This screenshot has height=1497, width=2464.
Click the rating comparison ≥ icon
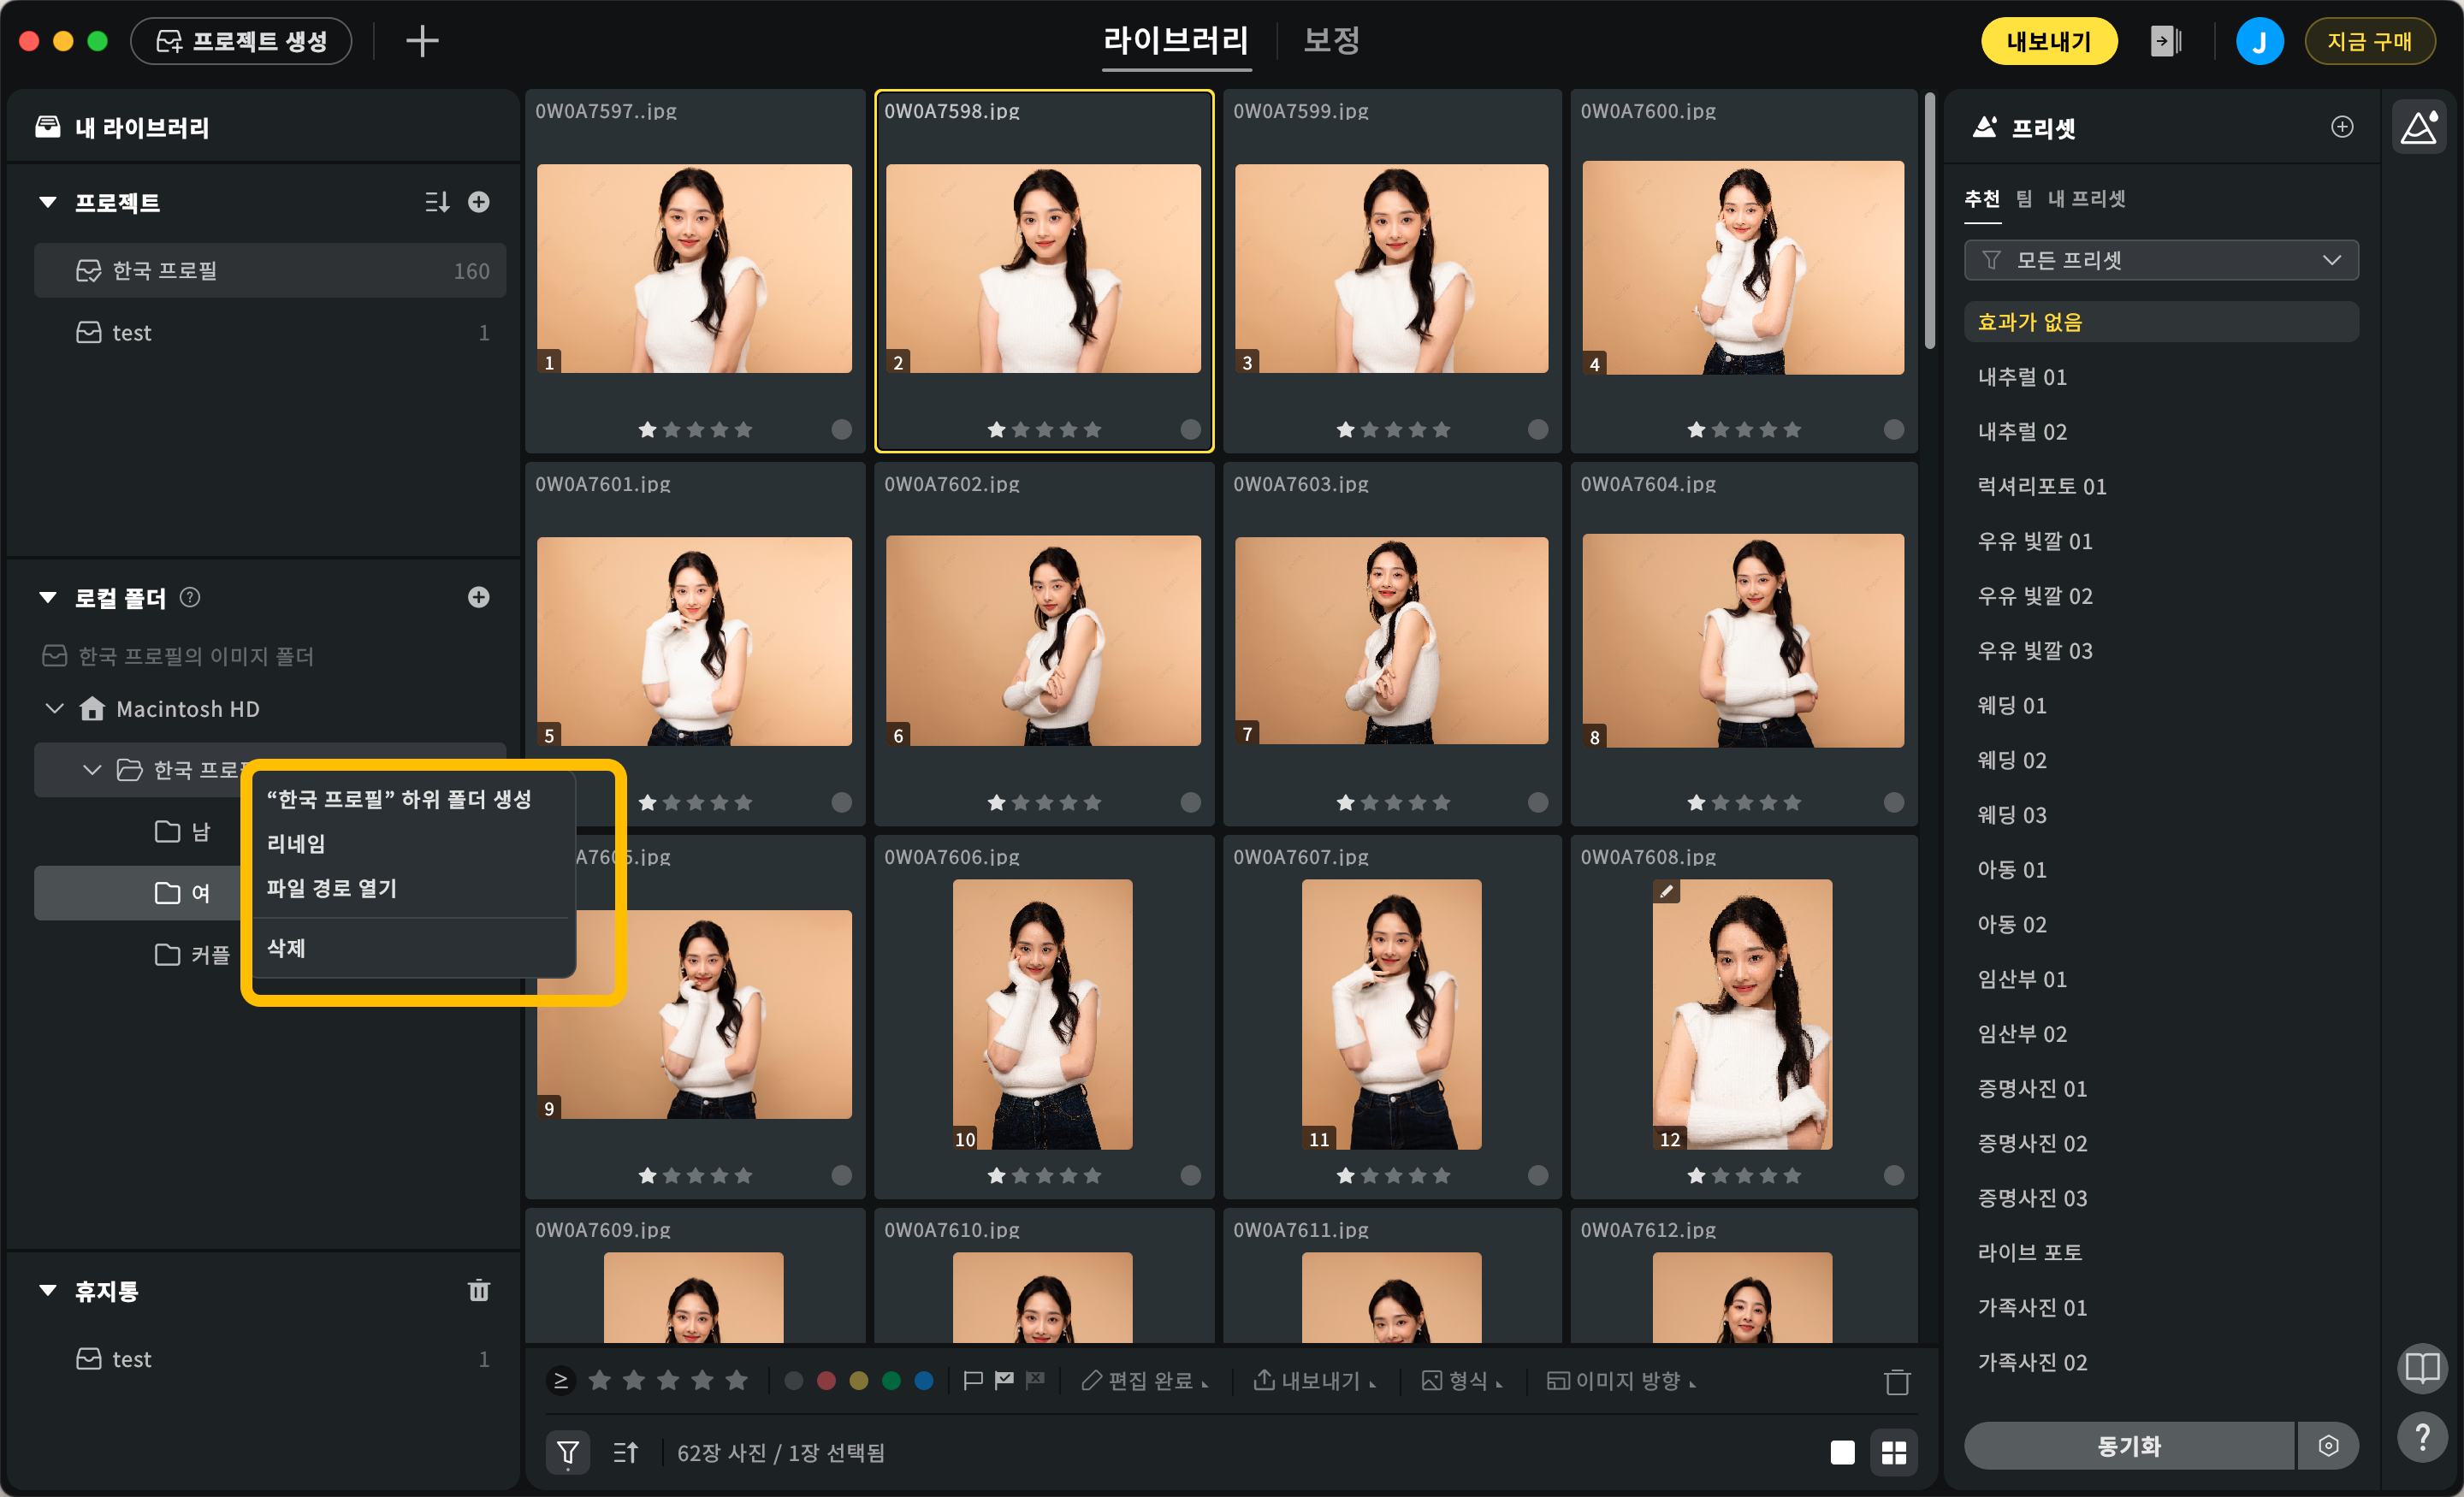pos(561,1380)
